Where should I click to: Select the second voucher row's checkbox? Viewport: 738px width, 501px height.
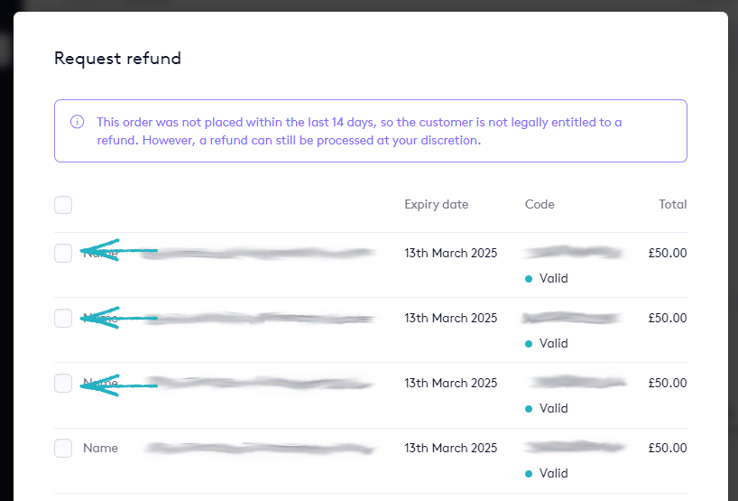pos(63,318)
